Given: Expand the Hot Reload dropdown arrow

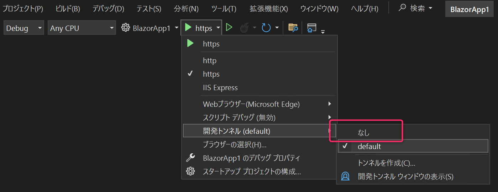Looking at the screenshot, I should pos(254,28).
